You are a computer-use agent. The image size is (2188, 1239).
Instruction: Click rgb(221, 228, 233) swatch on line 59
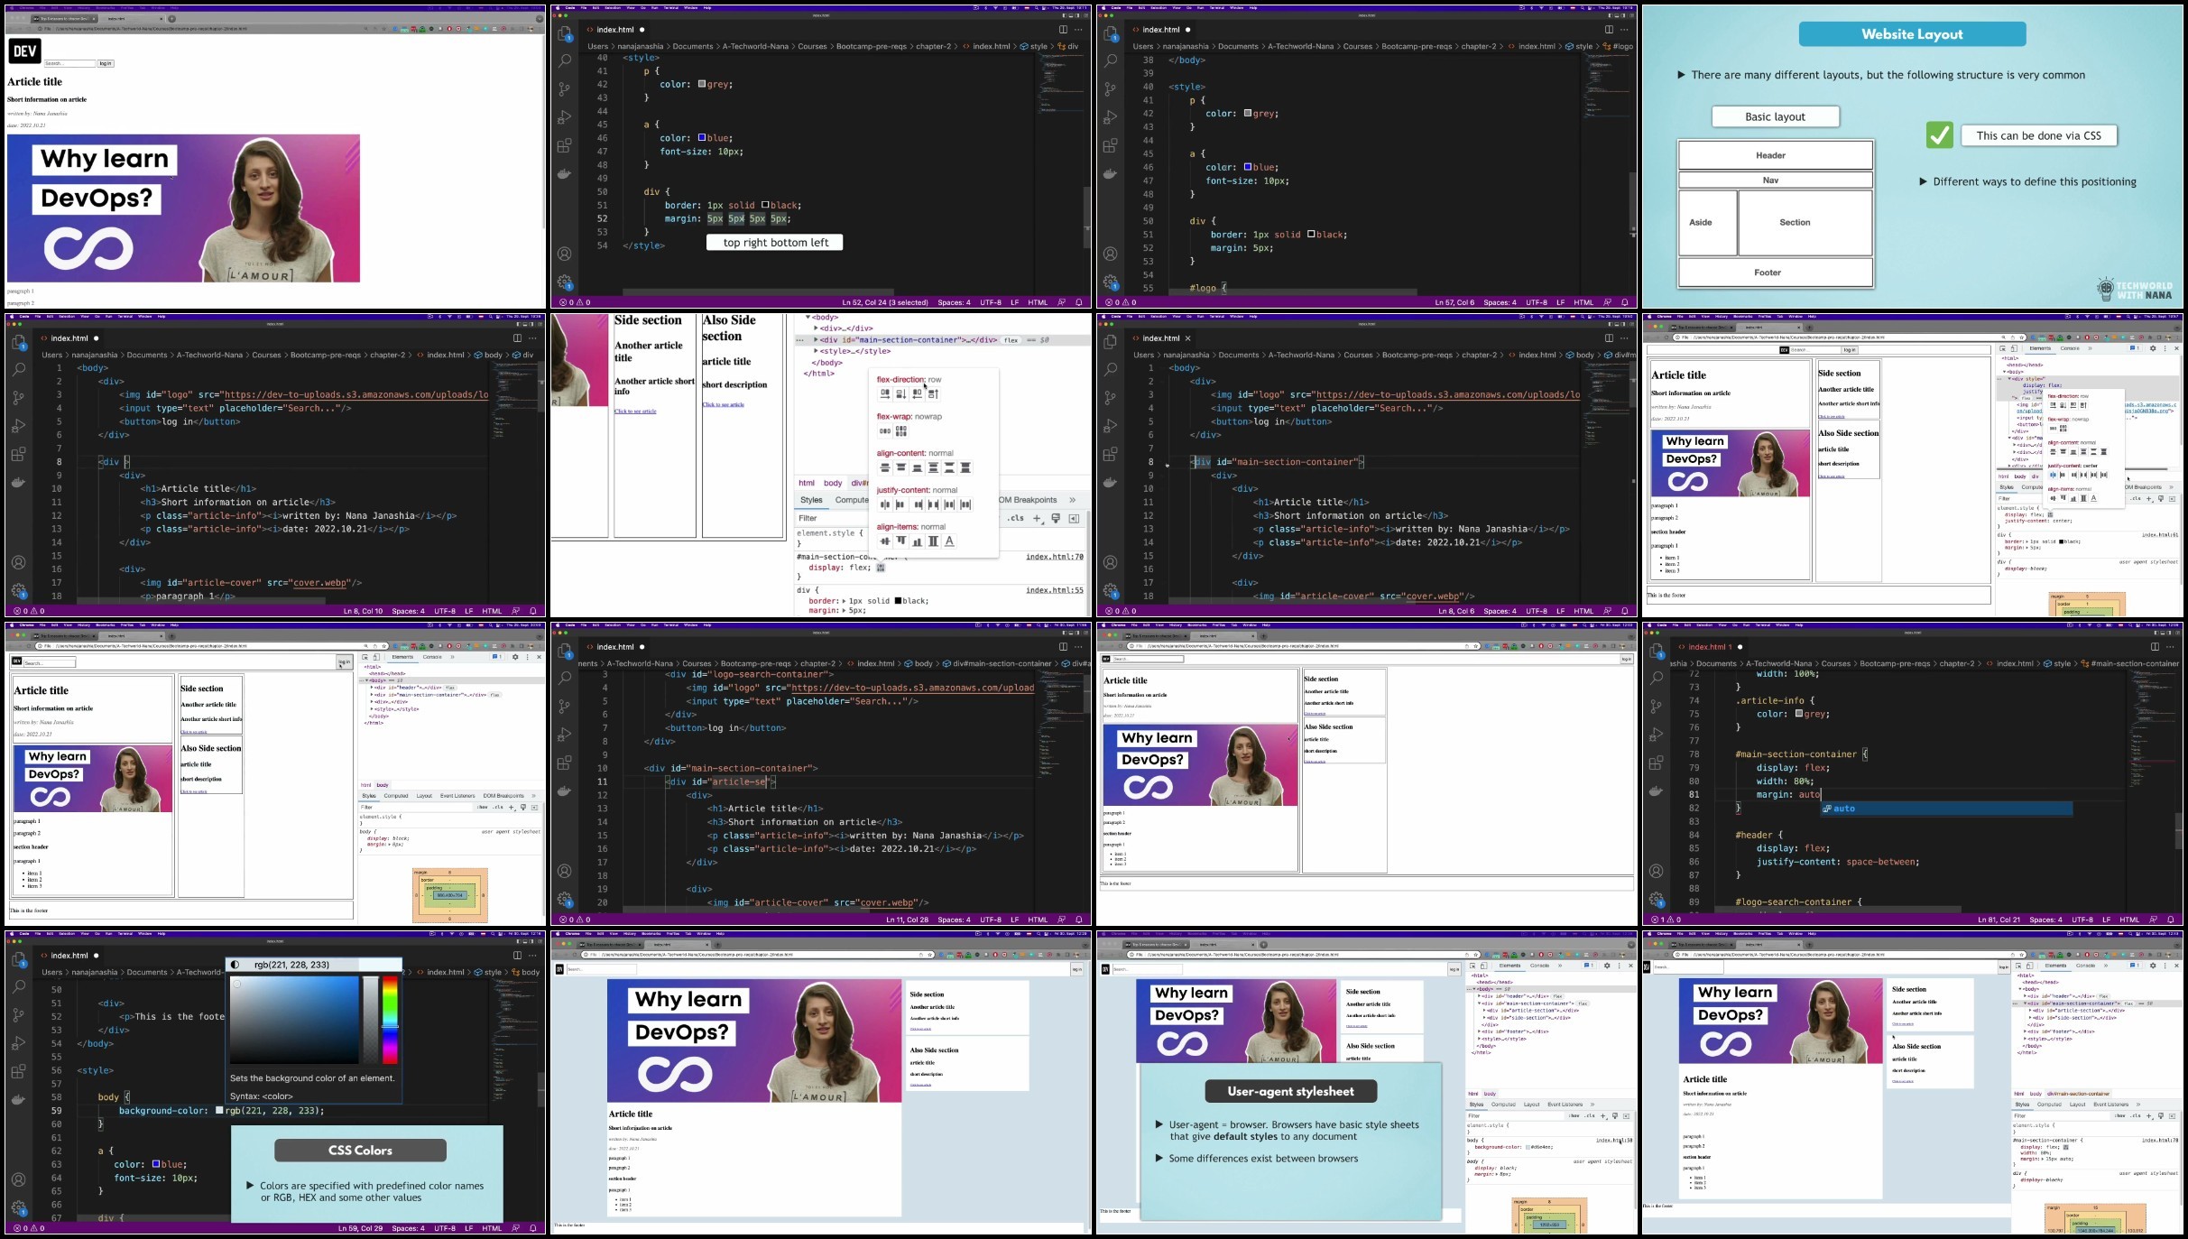coord(219,1111)
